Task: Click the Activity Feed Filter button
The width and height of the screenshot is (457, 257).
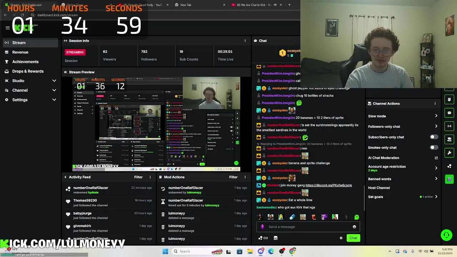Action: (x=138, y=177)
